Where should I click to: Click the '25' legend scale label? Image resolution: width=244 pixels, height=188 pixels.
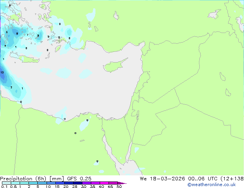point(75,186)
